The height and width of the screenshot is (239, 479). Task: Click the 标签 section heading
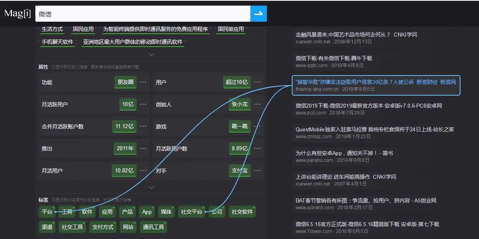(x=43, y=200)
